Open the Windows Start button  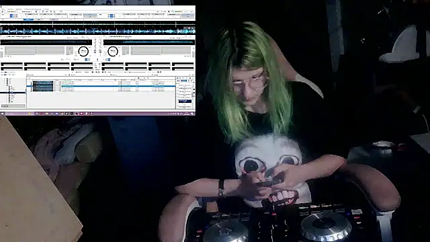click(x=3, y=114)
